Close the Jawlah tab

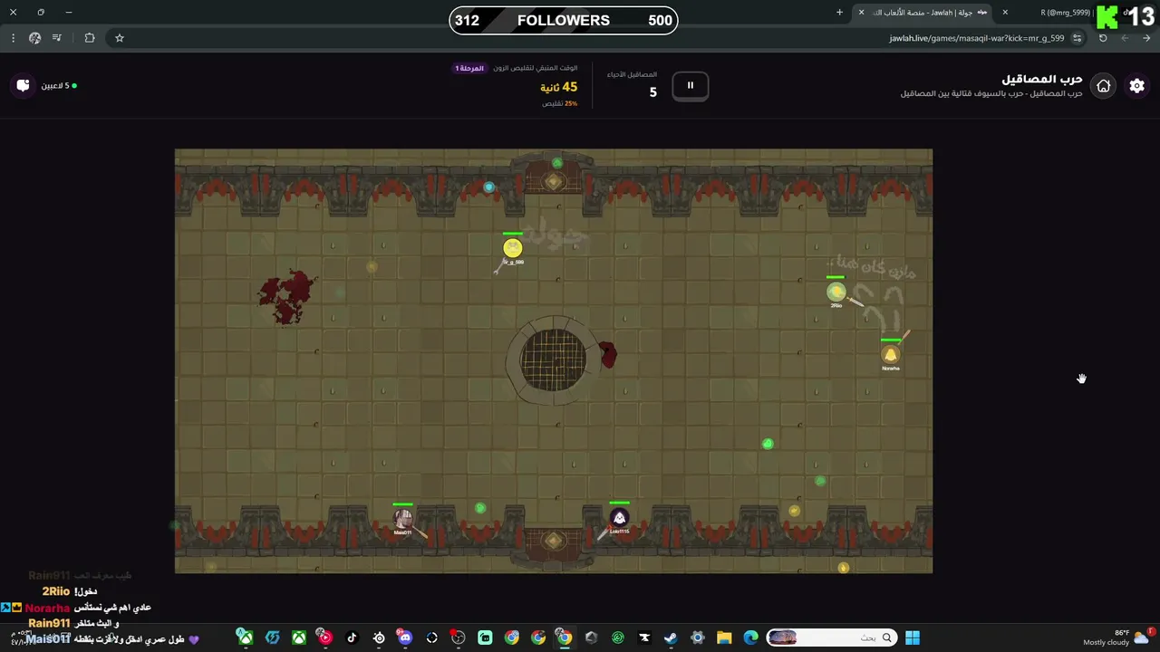coord(861,13)
